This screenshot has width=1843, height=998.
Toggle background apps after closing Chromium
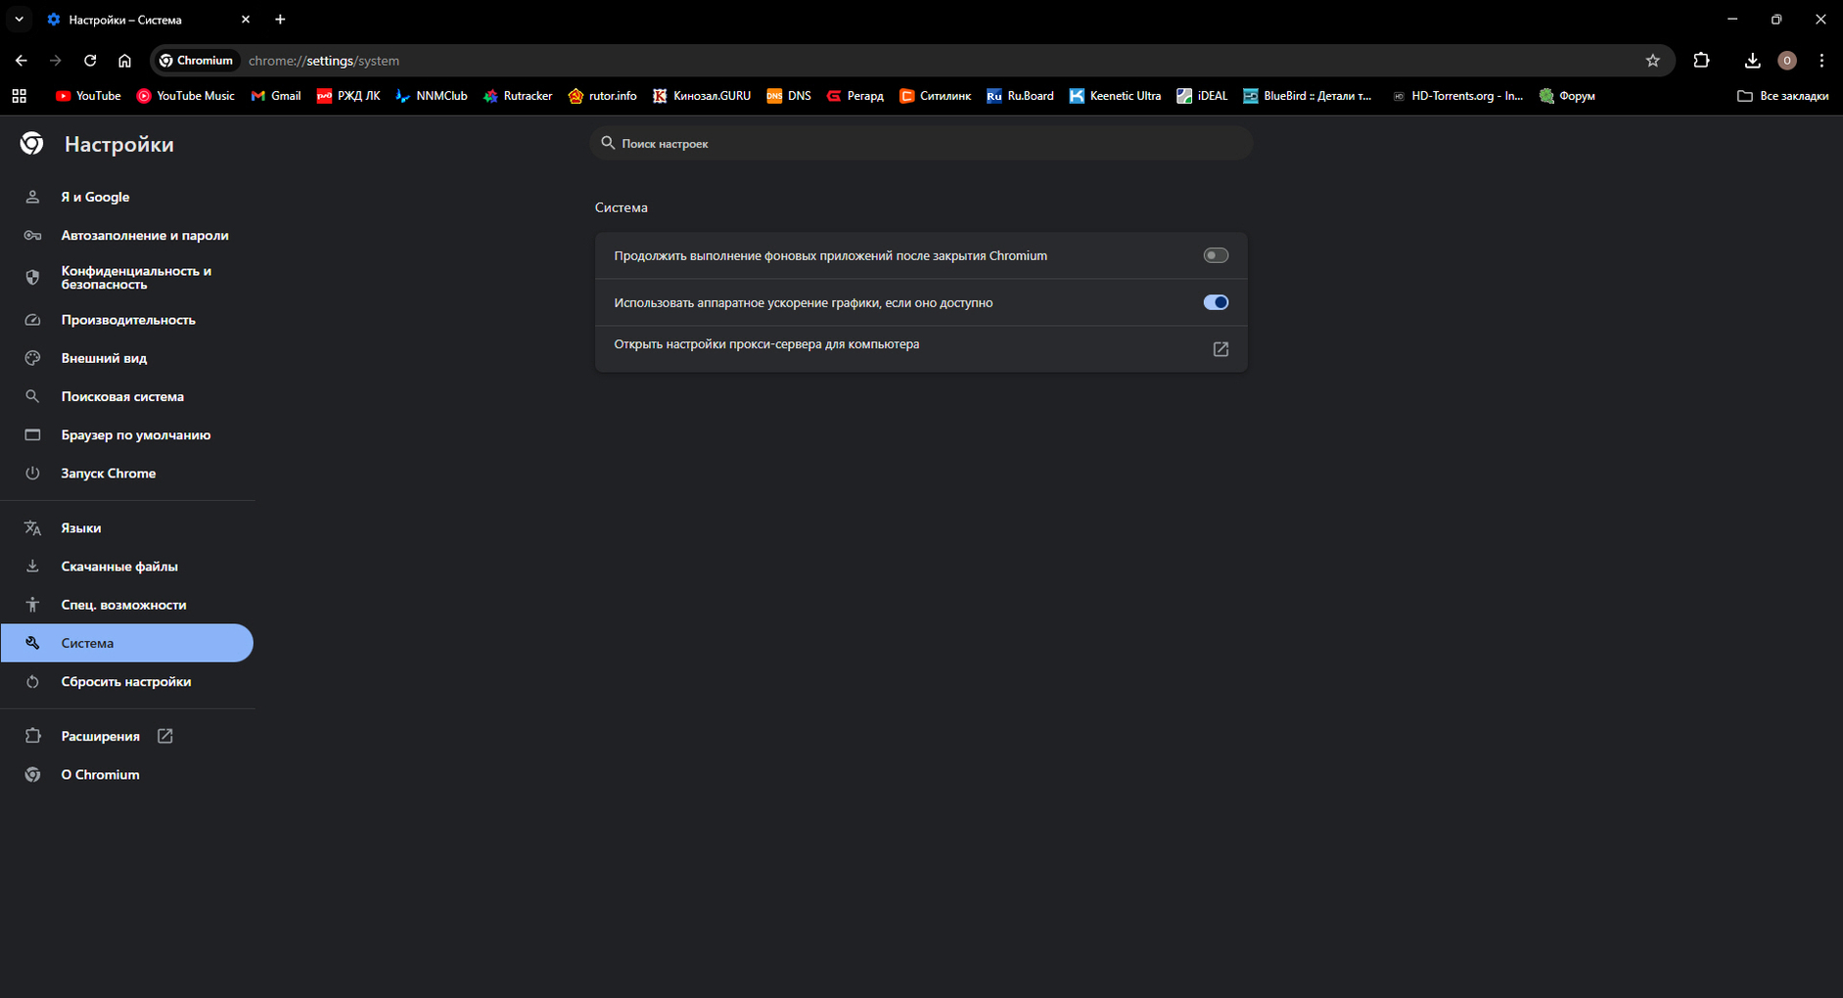[1216, 255]
